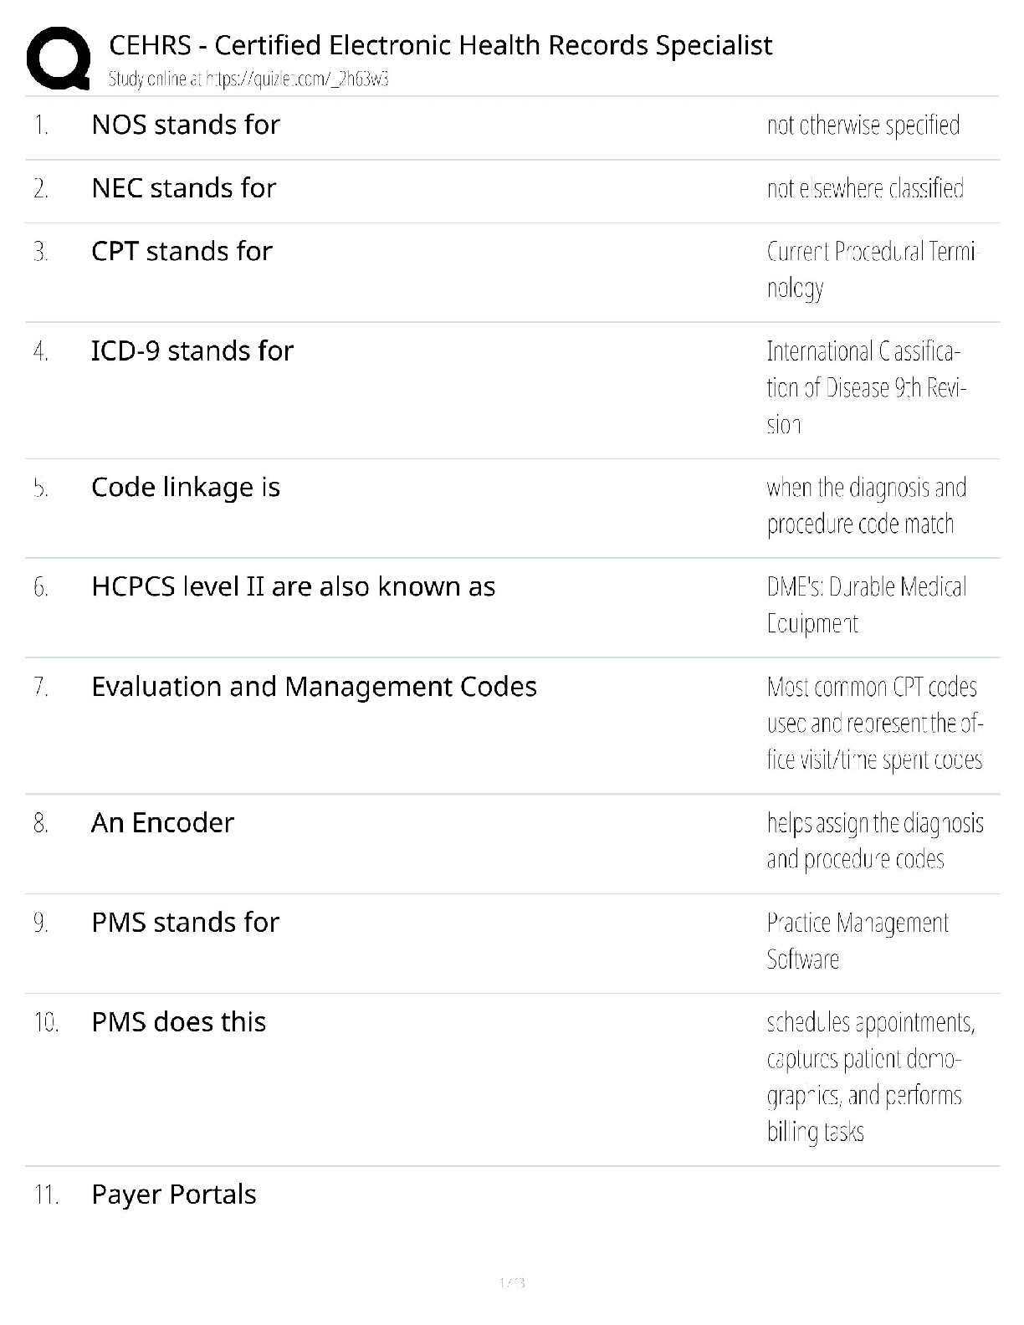Click the definition 'not elsewhere classified'
The width and height of the screenshot is (1024, 1325).
[864, 189]
